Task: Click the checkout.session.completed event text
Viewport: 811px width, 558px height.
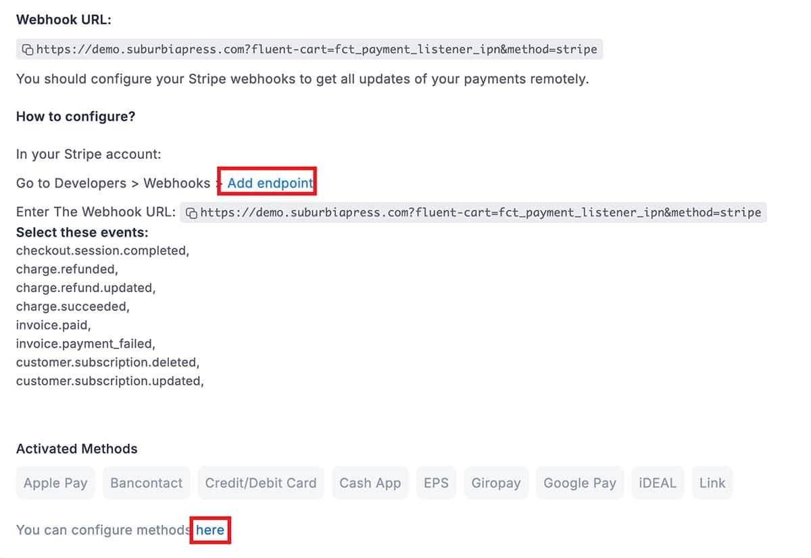Action: [103, 250]
